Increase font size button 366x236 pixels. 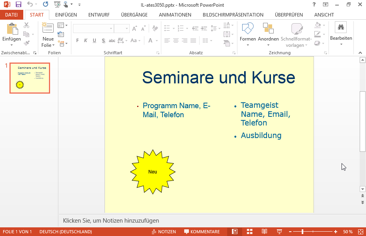point(134,28)
